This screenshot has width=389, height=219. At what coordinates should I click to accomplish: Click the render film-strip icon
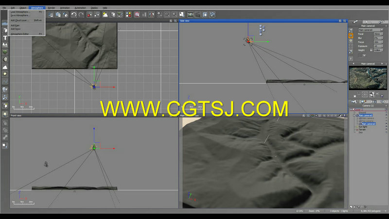pyautogui.click(x=190, y=15)
